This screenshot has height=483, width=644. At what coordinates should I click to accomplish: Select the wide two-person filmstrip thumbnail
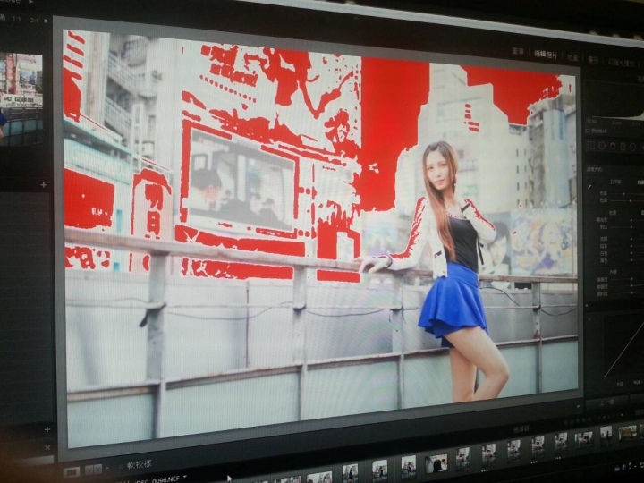click(x=436, y=463)
